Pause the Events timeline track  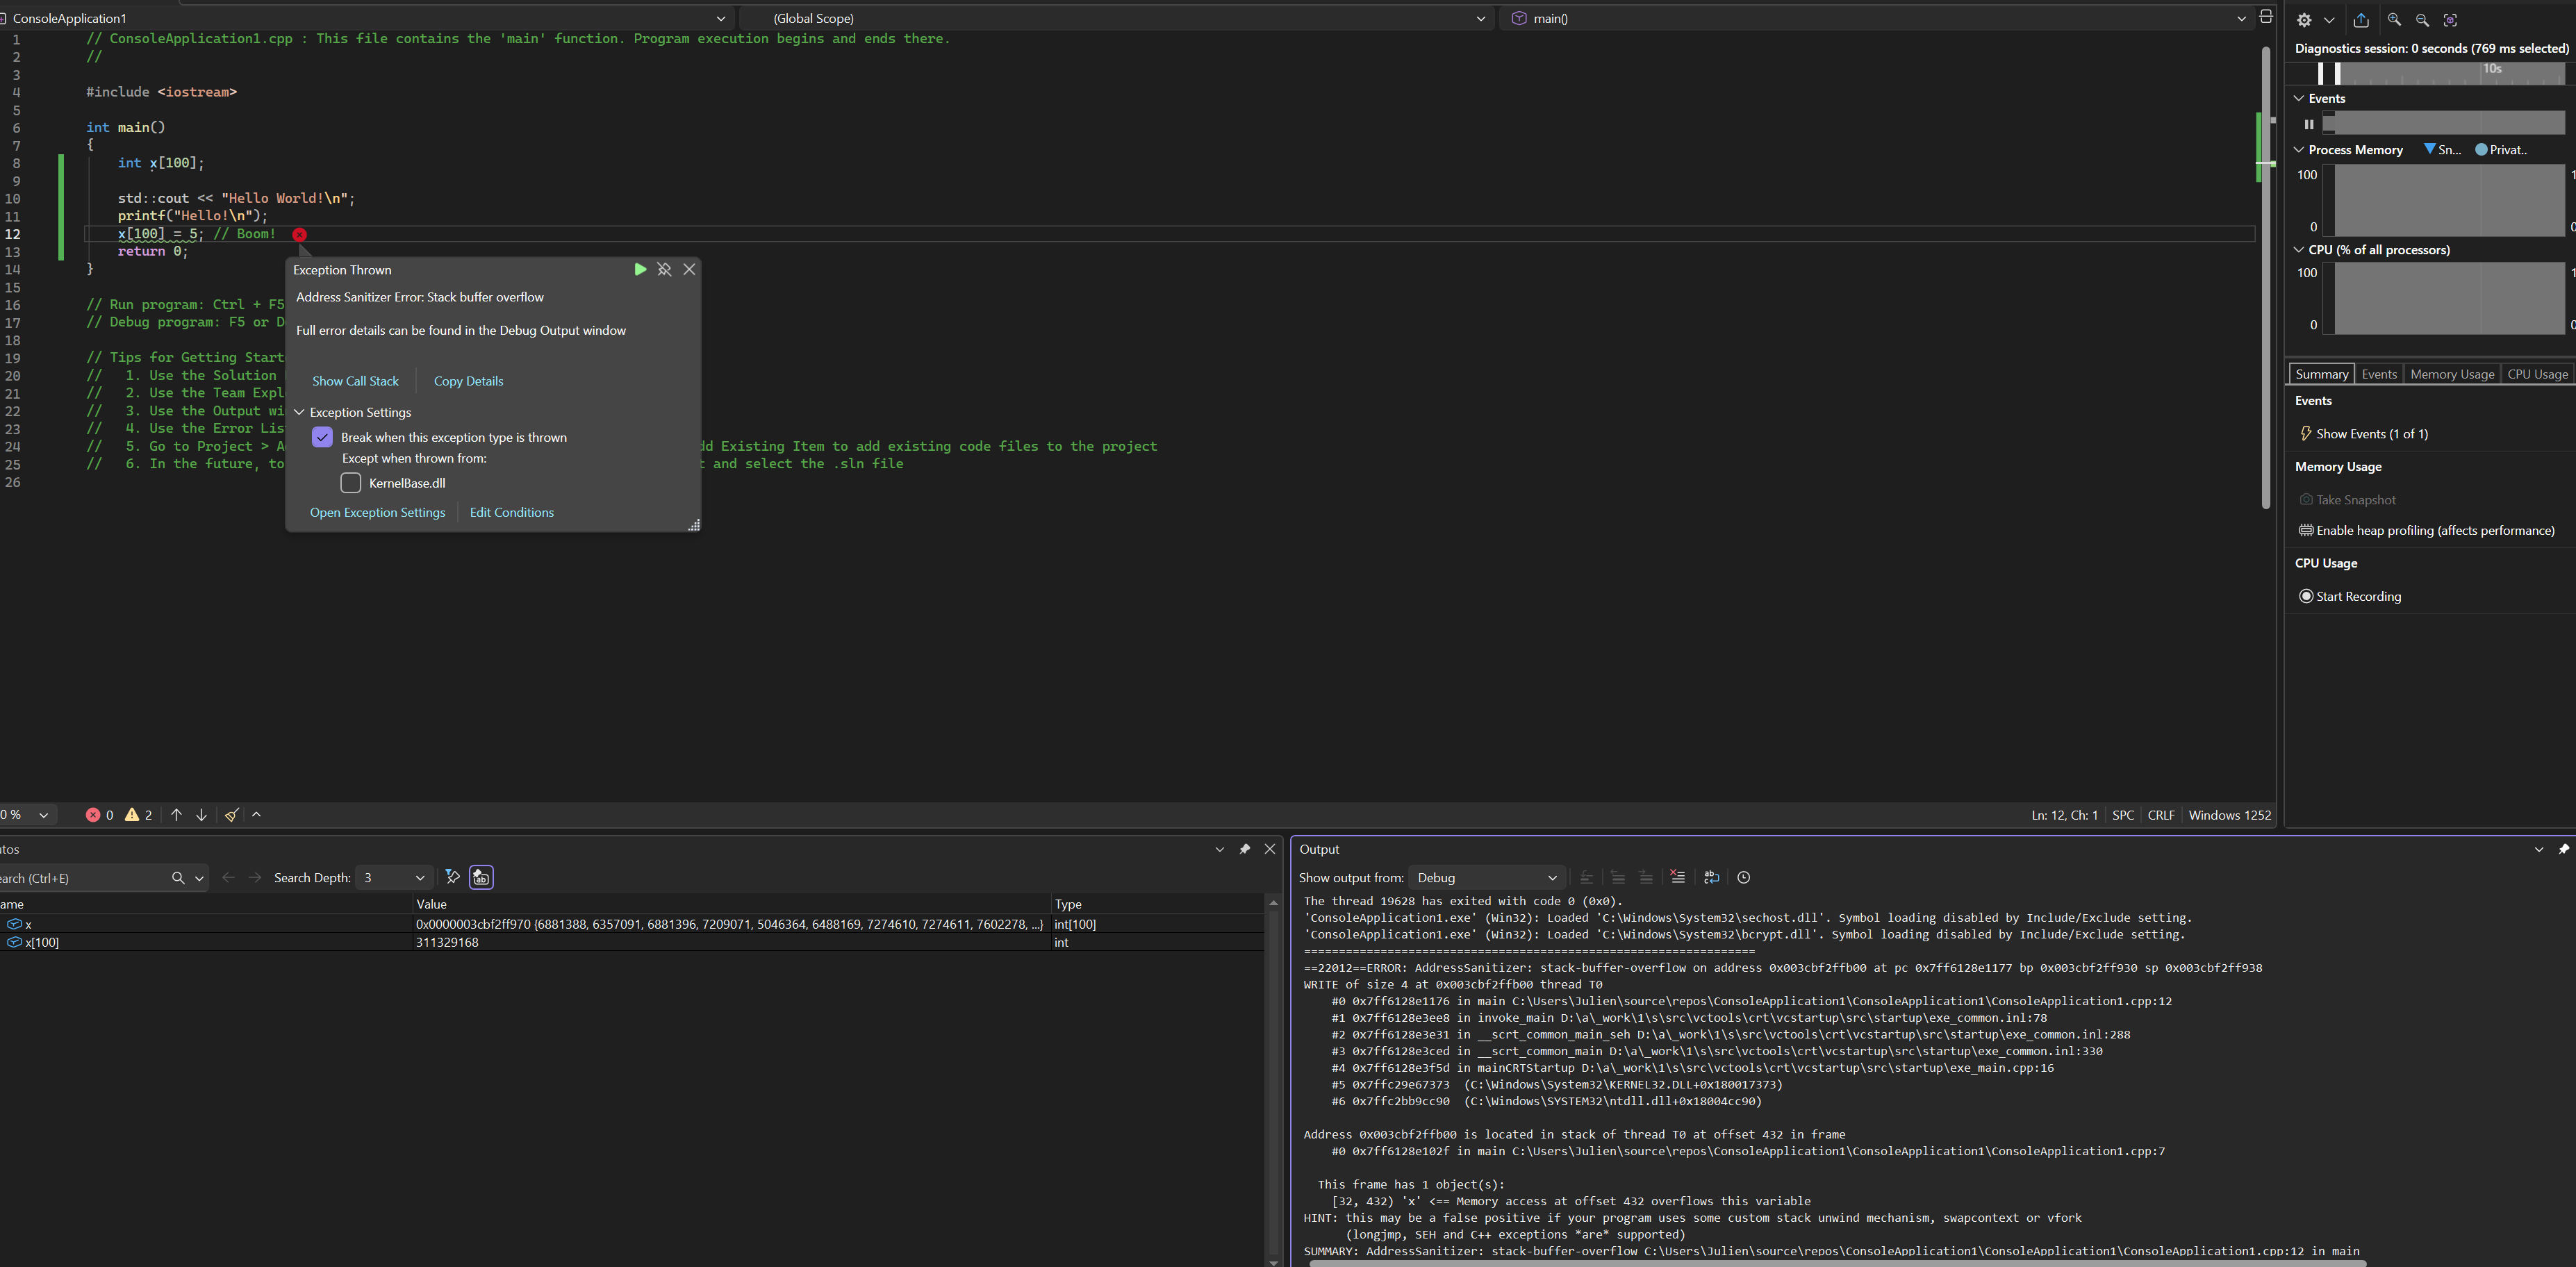(x=2309, y=125)
